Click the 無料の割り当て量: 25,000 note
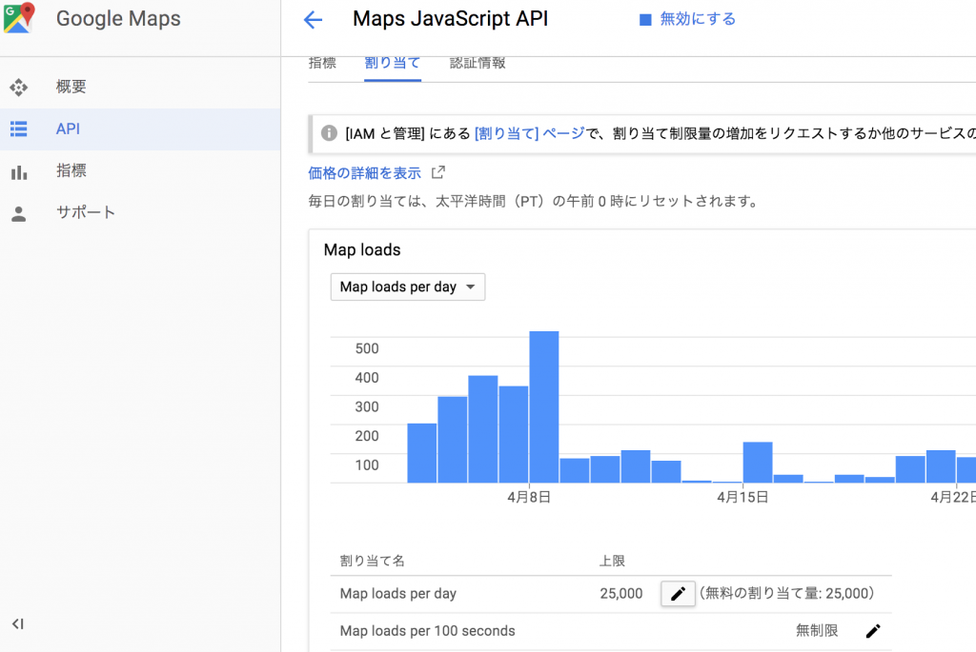 pyautogui.click(x=787, y=594)
